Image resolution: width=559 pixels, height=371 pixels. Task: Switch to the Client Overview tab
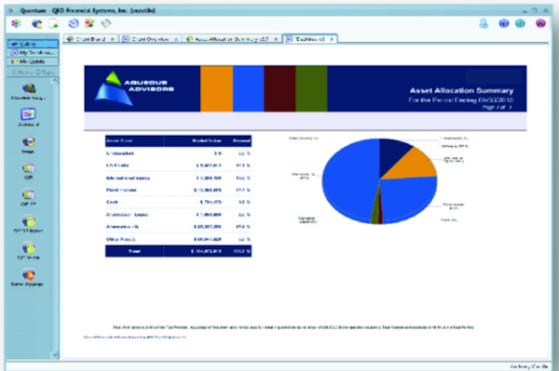pyautogui.click(x=149, y=39)
